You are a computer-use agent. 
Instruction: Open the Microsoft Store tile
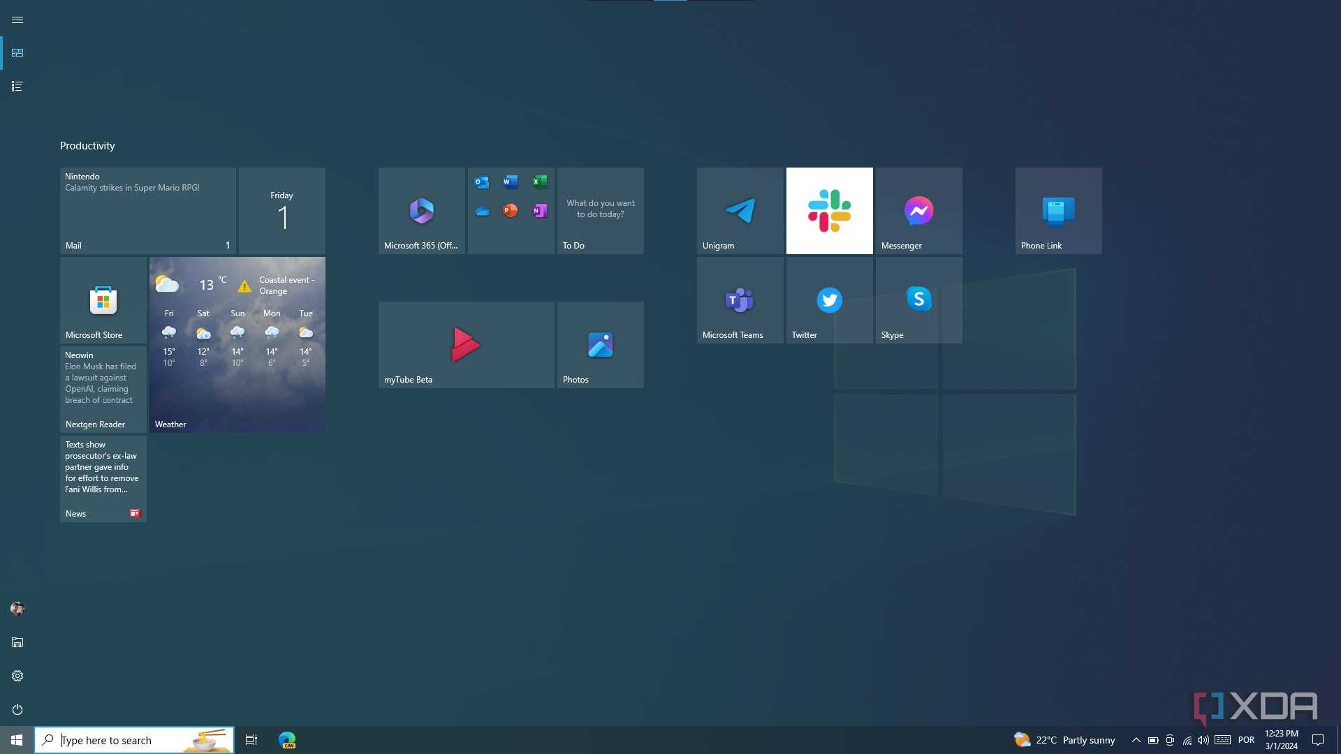(103, 300)
